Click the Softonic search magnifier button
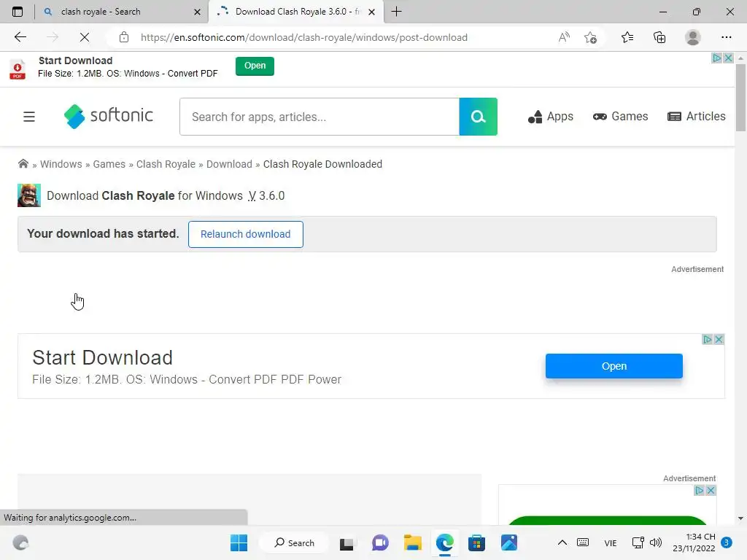Image resolution: width=747 pixels, height=560 pixels. click(479, 117)
